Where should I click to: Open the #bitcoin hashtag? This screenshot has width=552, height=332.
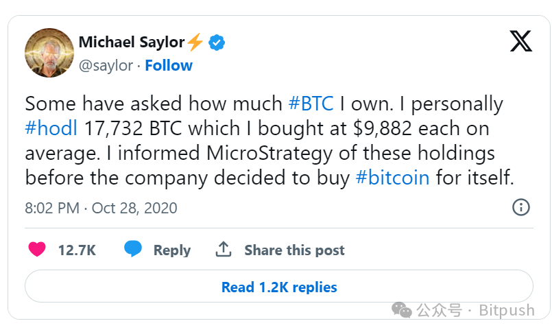pyautogui.click(x=393, y=178)
